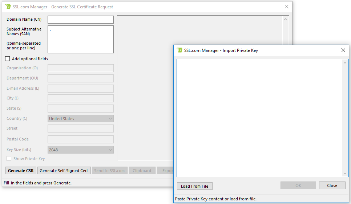This screenshot has height=204, width=351.
Task: Toggle the Show Private Key checkbox
Action: coord(9,159)
